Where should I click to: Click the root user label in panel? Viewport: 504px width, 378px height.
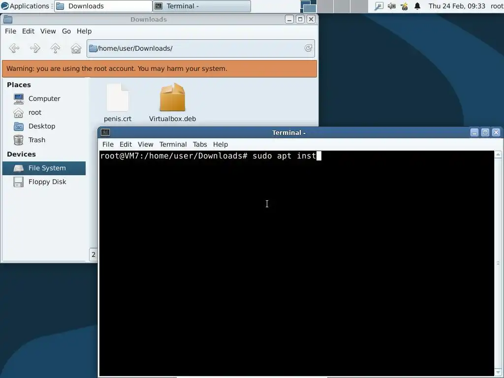pyautogui.click(x=497, y=6)
